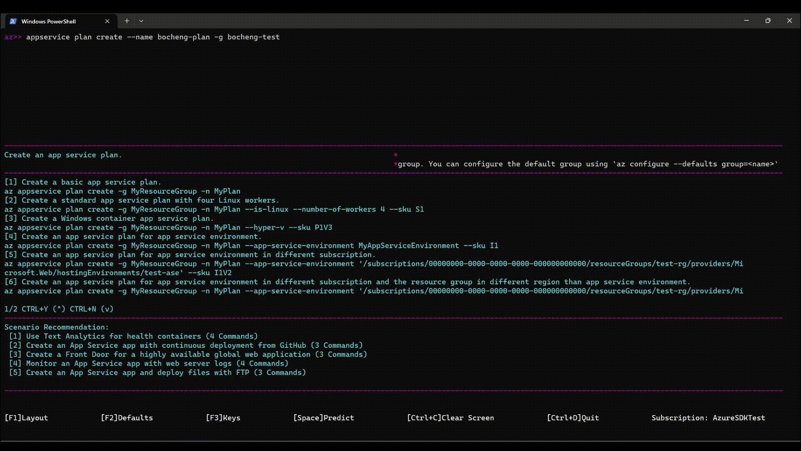The width and height of the screenshot is (801, 451).
Task: Minimize the terminal window
Action: 746,20
